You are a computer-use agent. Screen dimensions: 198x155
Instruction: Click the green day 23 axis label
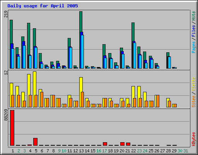[x=139, y=151]
